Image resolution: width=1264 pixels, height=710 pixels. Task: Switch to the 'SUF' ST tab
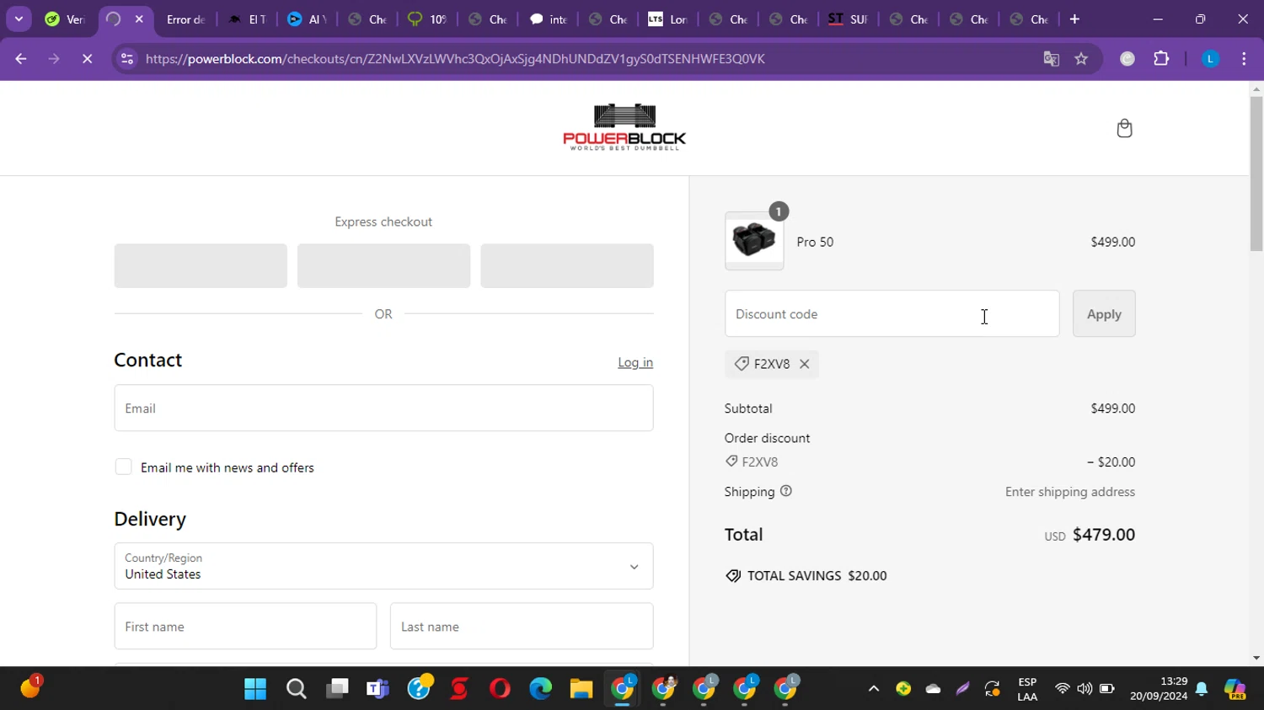pyautogui.click(x=848, y=19)
